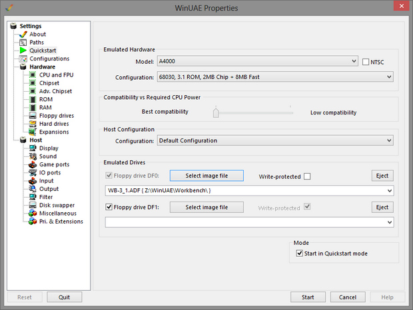
Task: Click the RAM module icon
Action: tap(33, 108)
